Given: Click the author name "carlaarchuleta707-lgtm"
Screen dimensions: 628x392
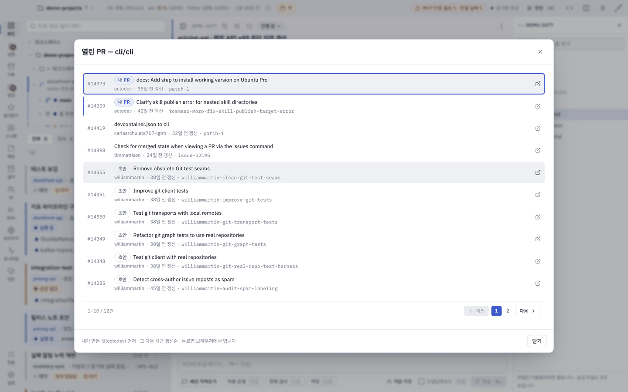Looking at the screenshot, I should pyautogui.click(x=140, y=133).
